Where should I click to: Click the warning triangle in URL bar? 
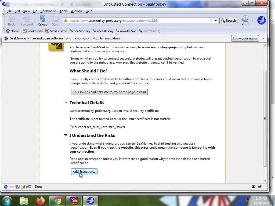[66, 20]
